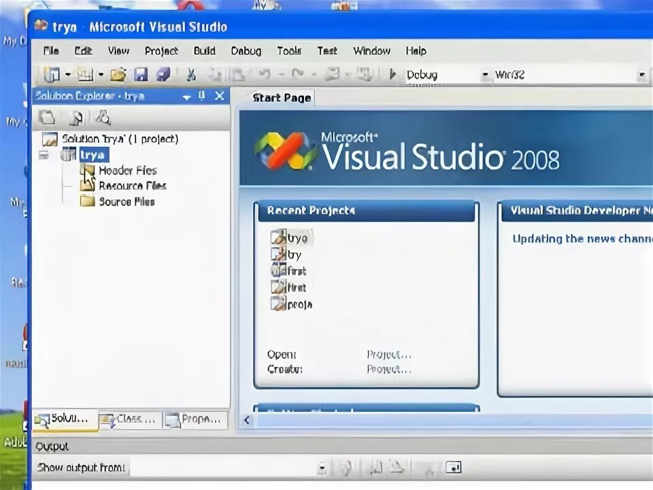Viewport: 653px width, 490px height.
Task: Open recent project proja
Action: [292, 304]
